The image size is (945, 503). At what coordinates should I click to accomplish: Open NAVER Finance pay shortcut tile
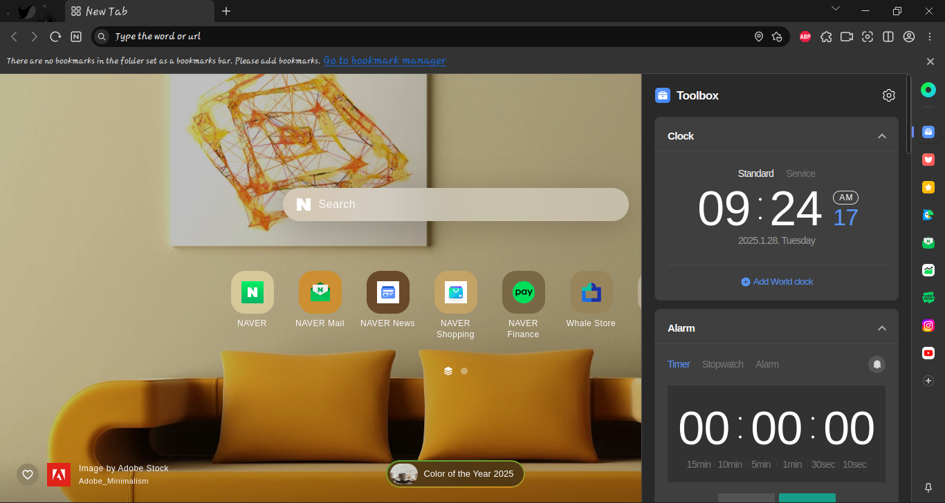point(523,292)
